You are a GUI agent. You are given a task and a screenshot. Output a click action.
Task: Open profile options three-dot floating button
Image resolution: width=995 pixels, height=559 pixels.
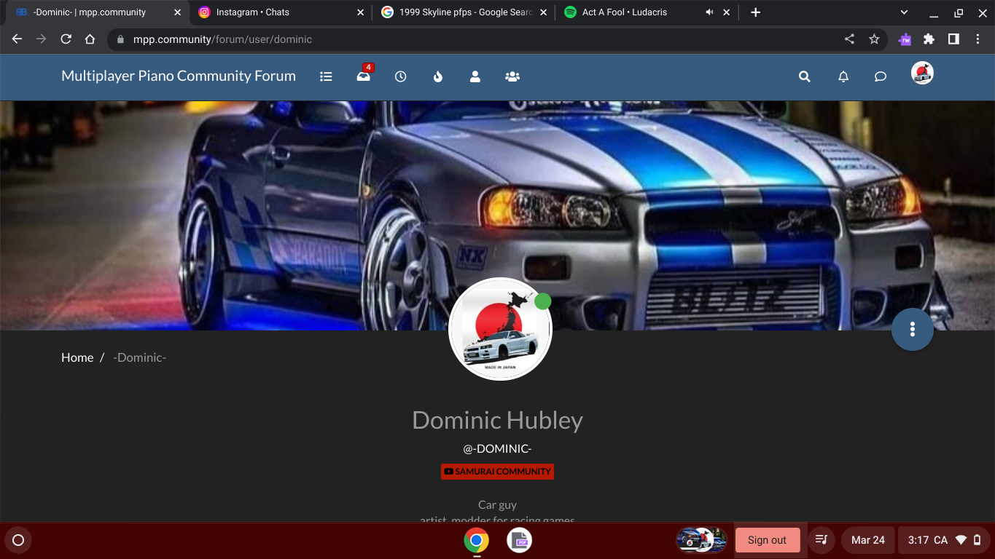pyautogui.click(x=913, y=330)
